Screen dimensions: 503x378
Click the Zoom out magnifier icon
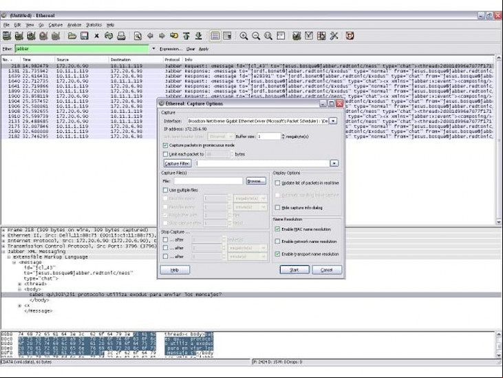pyautogui.click(x=256, y=36)
